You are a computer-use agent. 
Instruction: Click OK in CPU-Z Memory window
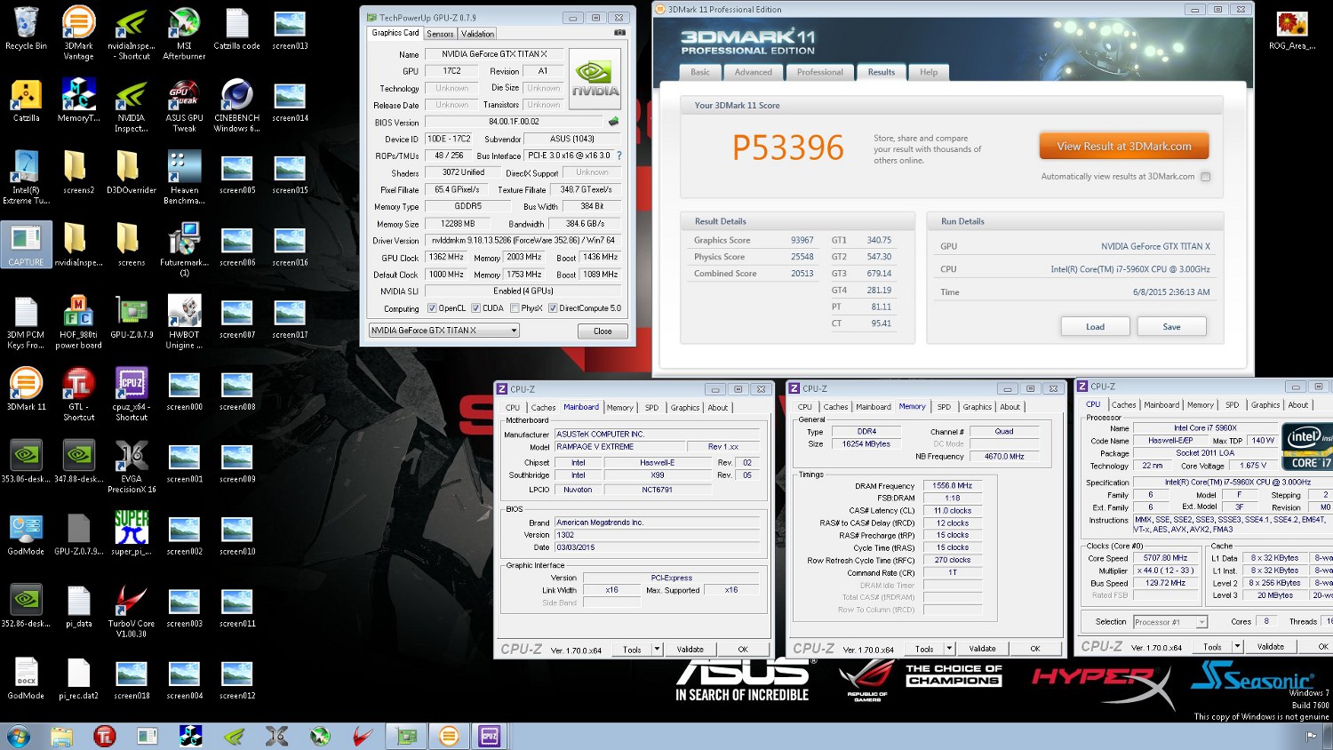coord(1034,649)
